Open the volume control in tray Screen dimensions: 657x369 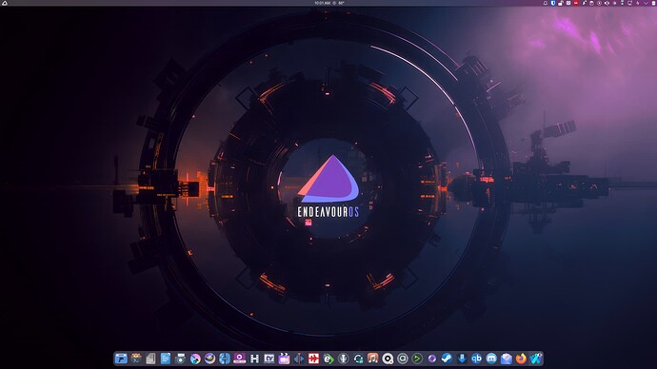[x=607, y=3]
